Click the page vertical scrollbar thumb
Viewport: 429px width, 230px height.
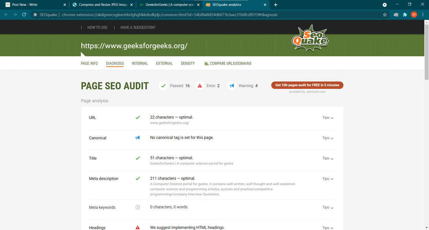(x=427, y=52)
